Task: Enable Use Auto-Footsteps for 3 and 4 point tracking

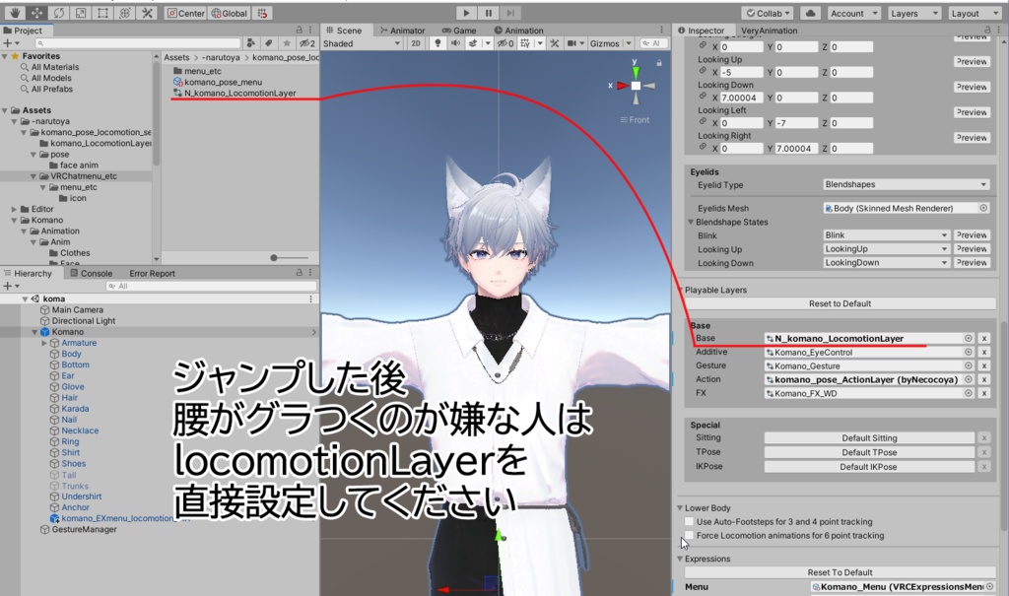Action: pos(688,521)
